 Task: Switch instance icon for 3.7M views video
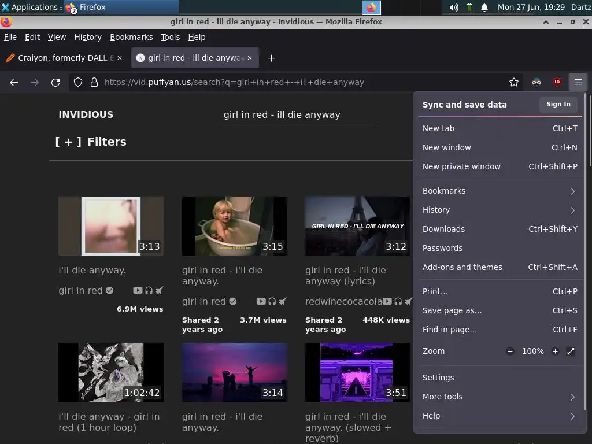(283, 301)
